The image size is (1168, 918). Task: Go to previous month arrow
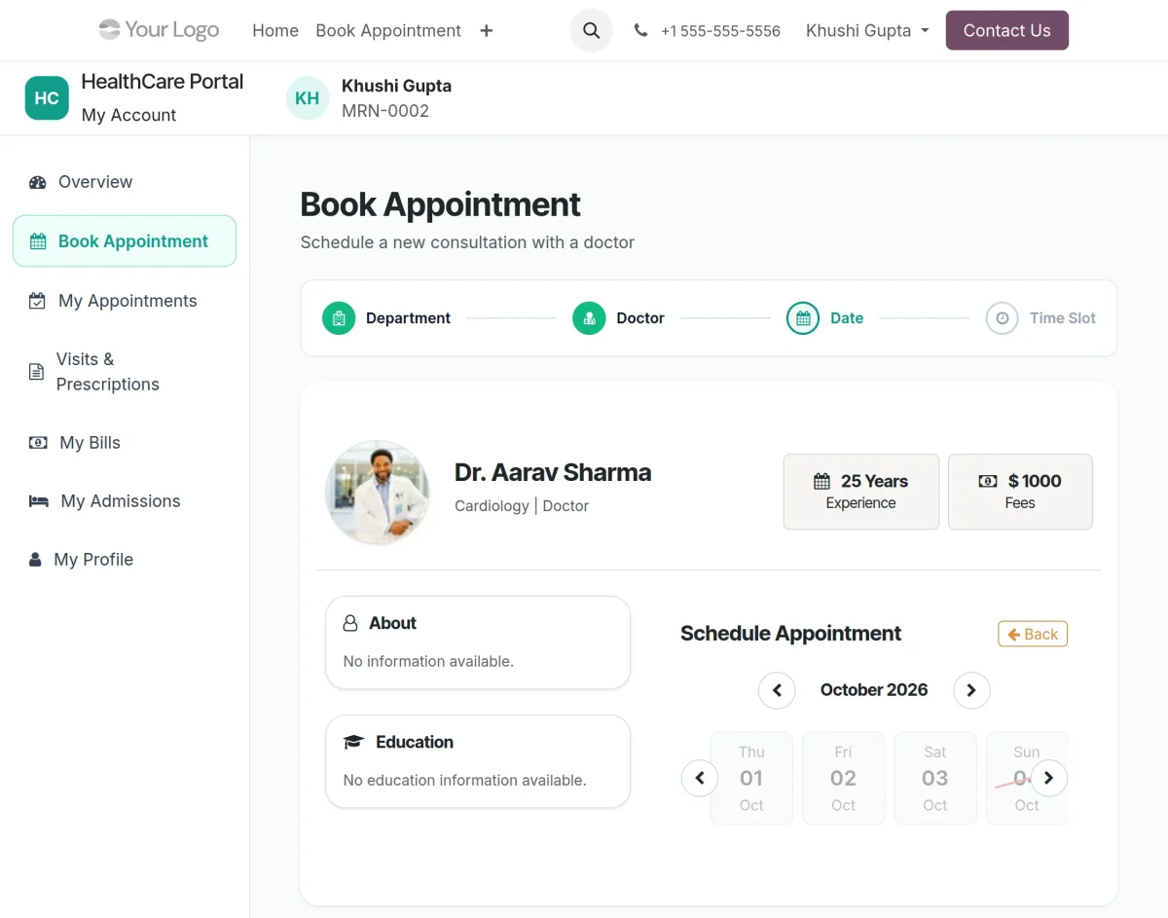tap(777, 690)
